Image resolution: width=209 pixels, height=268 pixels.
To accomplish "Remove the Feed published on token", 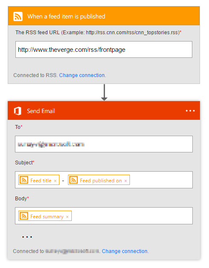I will 126,181.
